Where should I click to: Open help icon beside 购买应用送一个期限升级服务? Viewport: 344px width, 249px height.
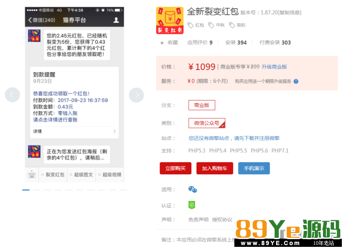296,82
